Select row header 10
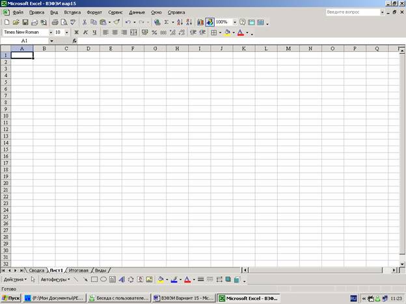406x304 pixels. [5, 116]
